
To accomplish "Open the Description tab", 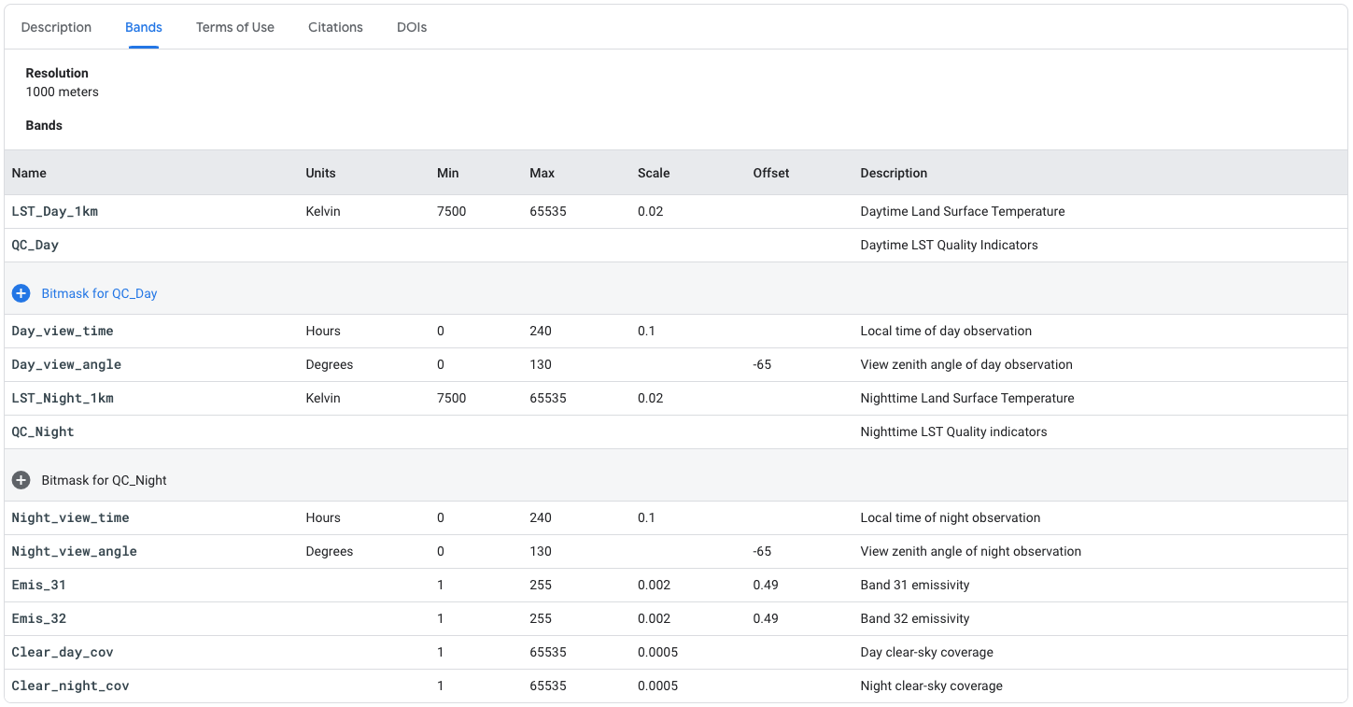I will tap(56, 27).
